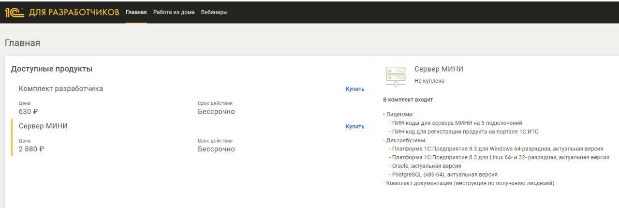Click Комплект документации line
The width and height of the screenshot is (619, 208).
pyautogui.click(x=469, y=183)
